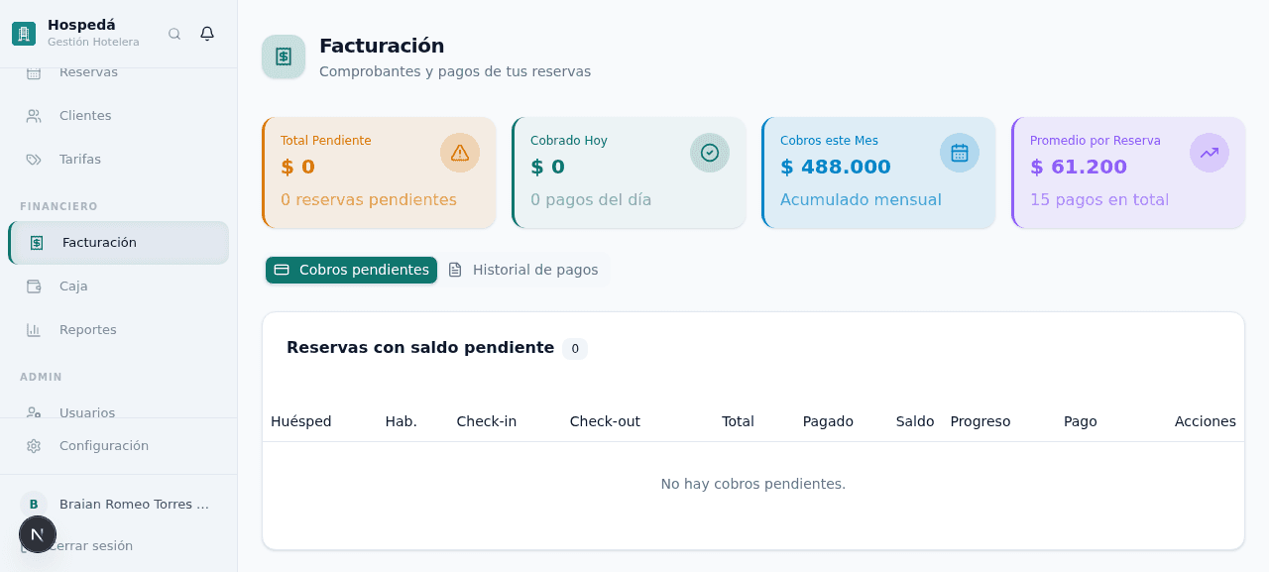Open notifications bell icon
The image size is (1269, 572).
pyautogui.click(x=207, y=34)
